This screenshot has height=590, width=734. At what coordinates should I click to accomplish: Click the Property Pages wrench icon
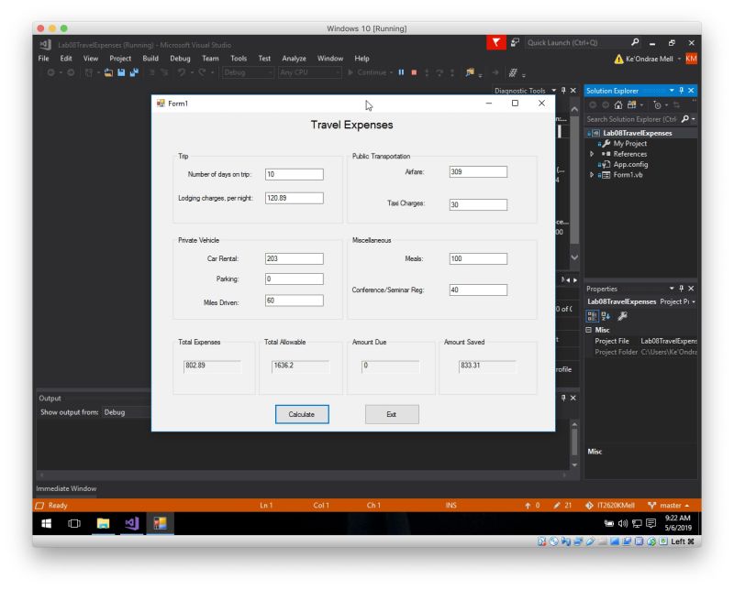[x=622, y=316]
